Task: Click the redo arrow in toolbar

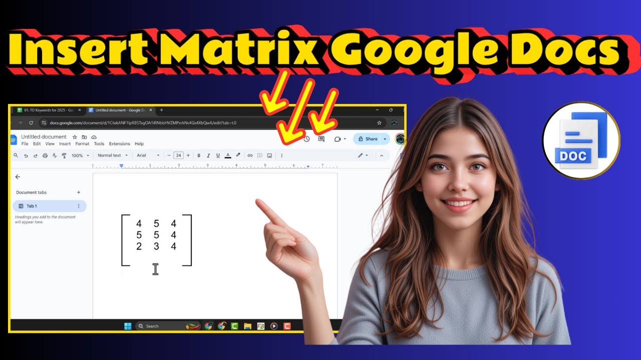Action: tap(36, 155)
